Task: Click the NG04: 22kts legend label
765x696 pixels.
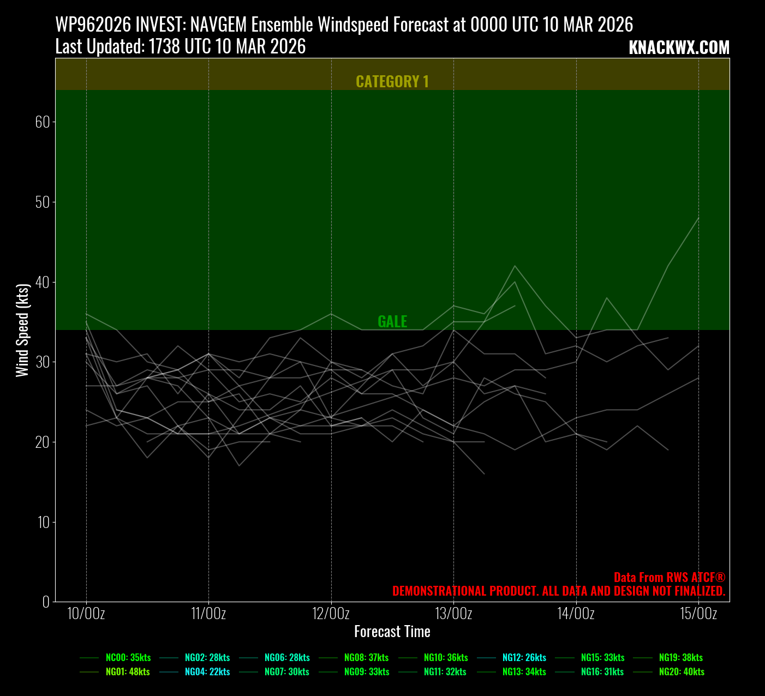Action: (x=207, y=672)
